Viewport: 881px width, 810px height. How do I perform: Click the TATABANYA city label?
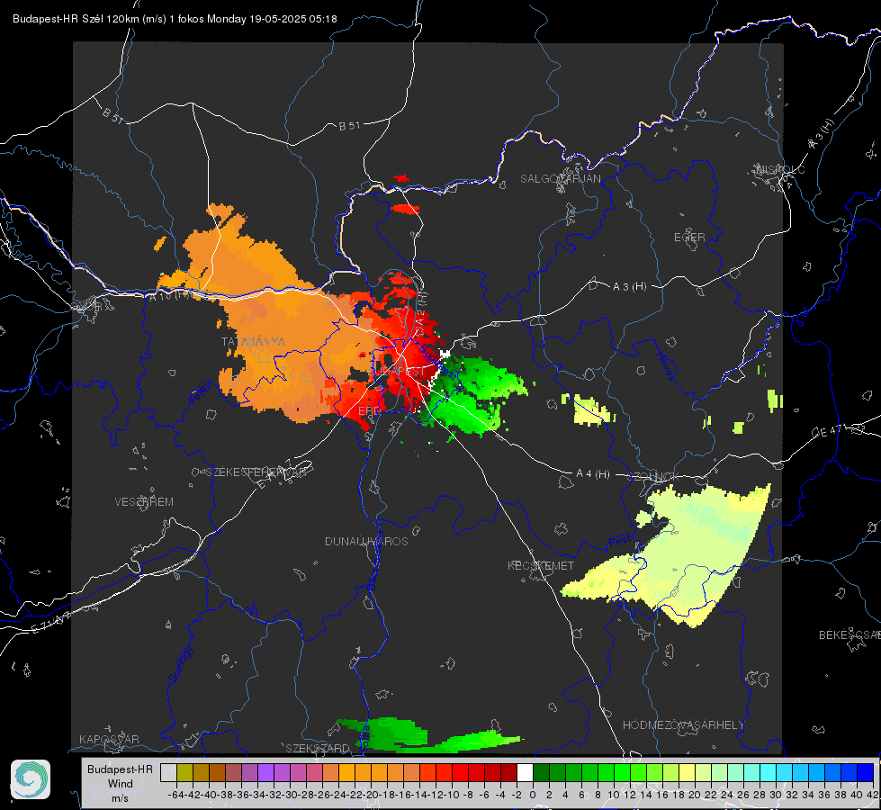coord(254,341)
